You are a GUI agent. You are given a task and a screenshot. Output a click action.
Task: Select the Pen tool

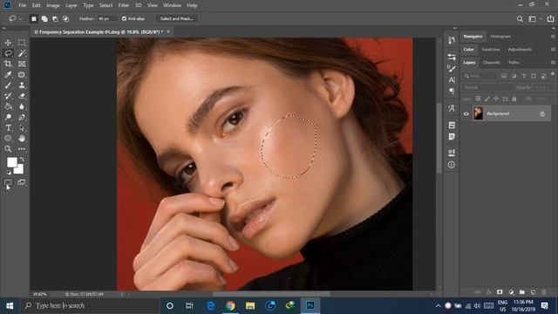(22, 117)
